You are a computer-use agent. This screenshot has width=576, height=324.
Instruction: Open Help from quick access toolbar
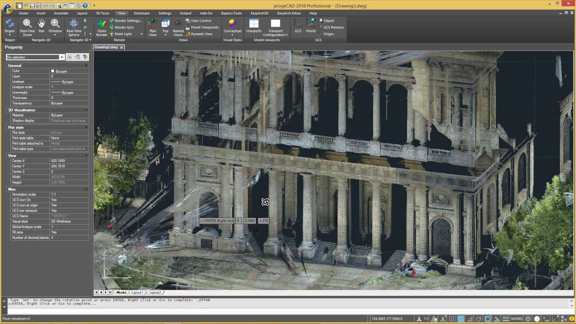(85, 6)
